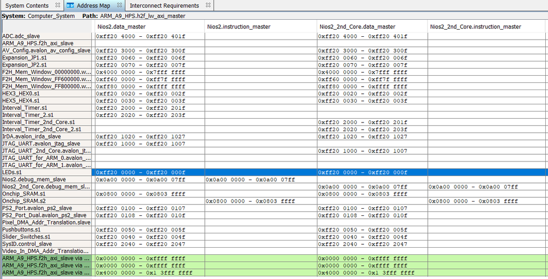Switch to the System Contents tab
This screenshot has height=279, width=548.
pyautogui.click(x=27, y=5)
